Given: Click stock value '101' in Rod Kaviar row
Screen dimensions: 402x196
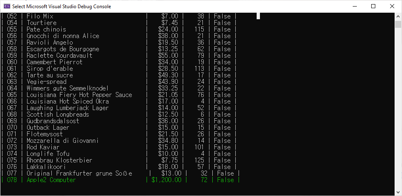Looking at the screenshot, I should click(199, 147).
